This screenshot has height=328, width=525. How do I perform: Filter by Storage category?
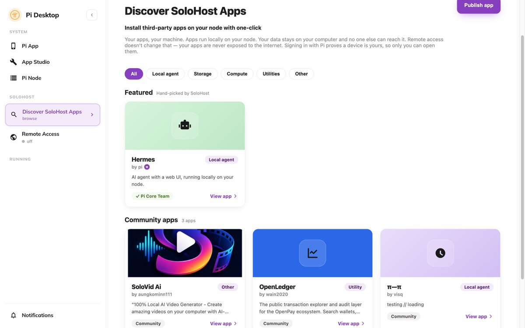pos(203,74)
